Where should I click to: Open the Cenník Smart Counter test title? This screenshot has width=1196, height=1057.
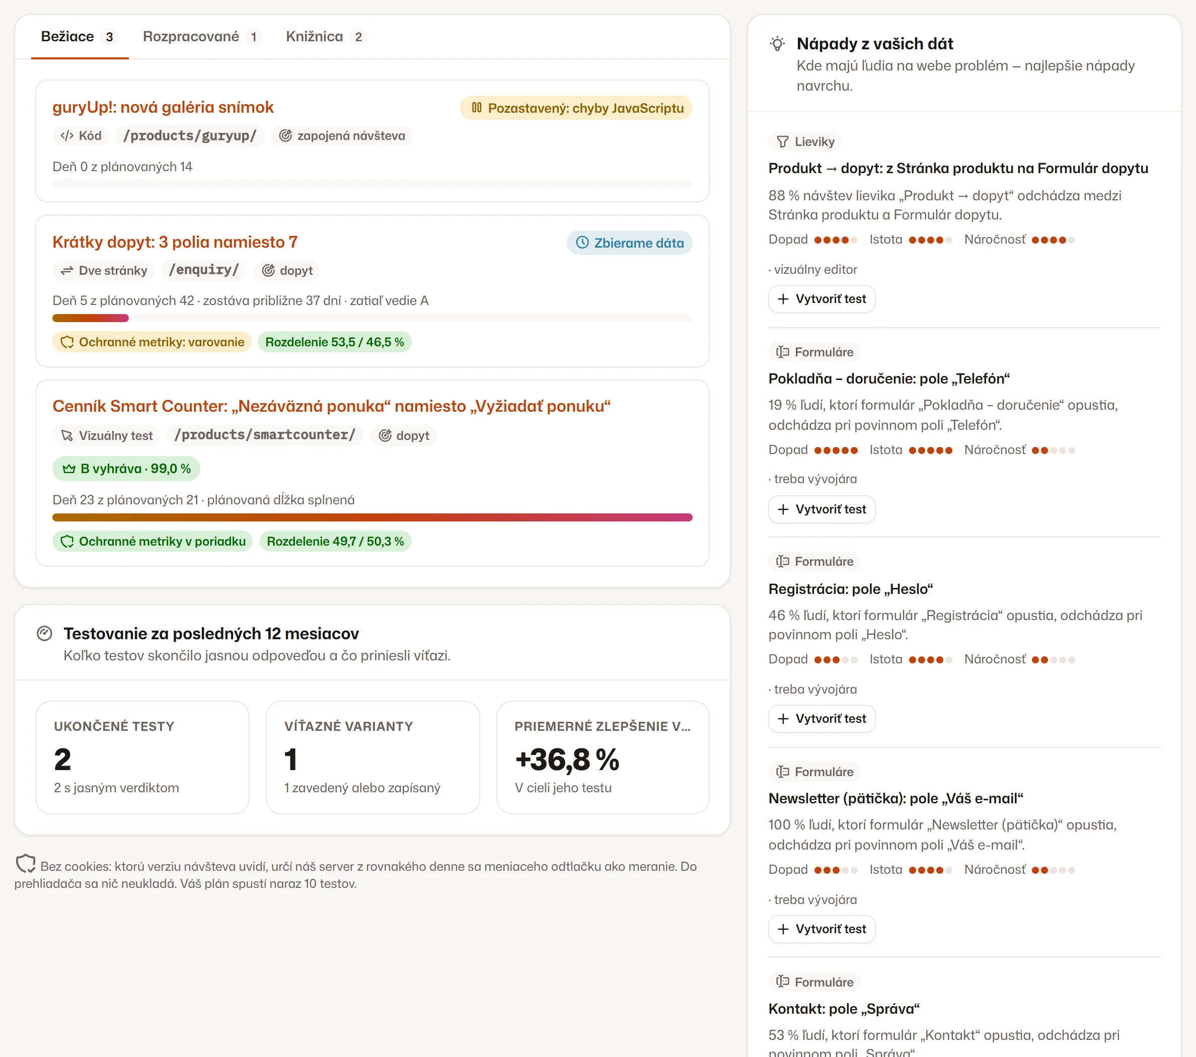point(331,406)
